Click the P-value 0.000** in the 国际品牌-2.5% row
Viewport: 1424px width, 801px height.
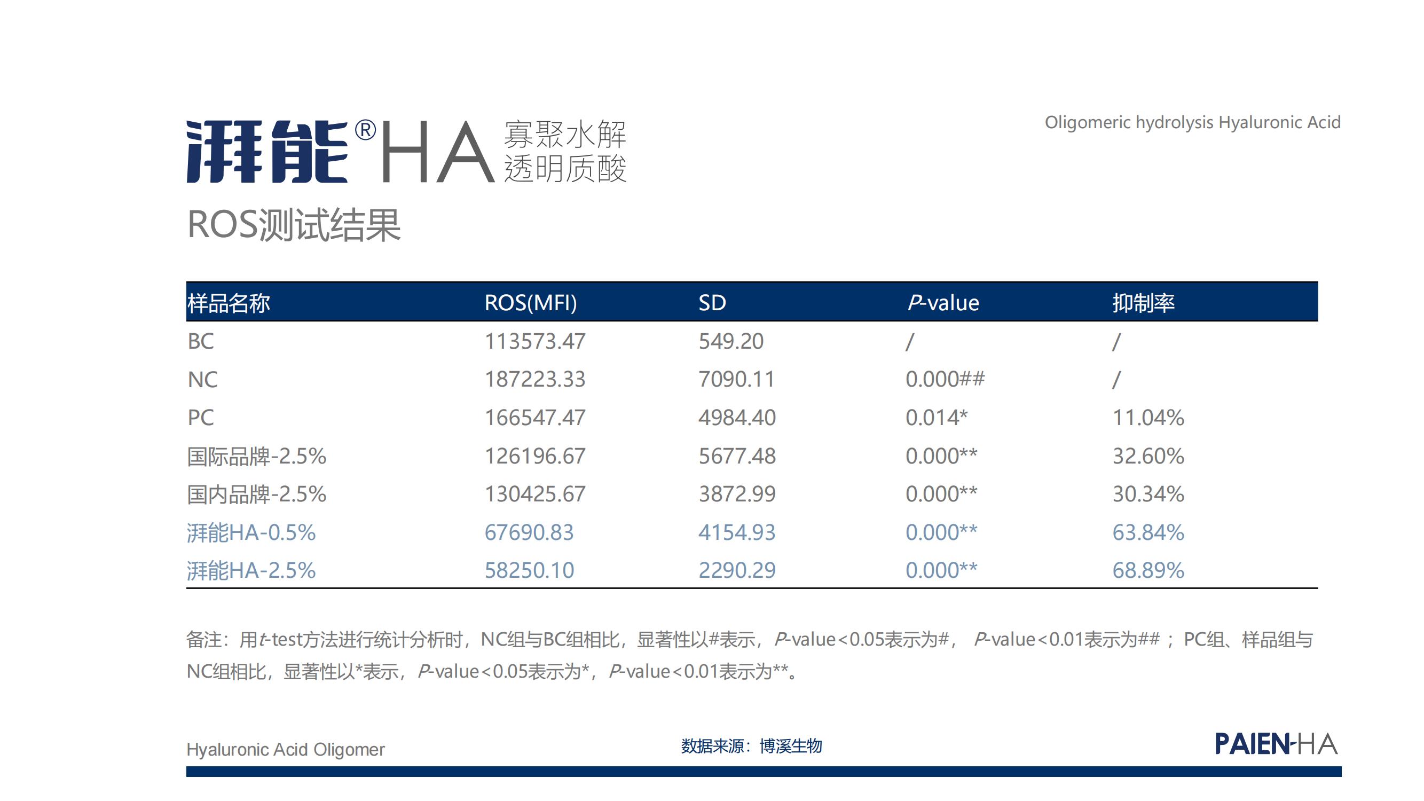point(941,456)
